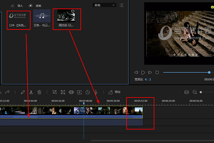Switch media library to list view icon
The image size is (214, 143).
click(121, 5)
